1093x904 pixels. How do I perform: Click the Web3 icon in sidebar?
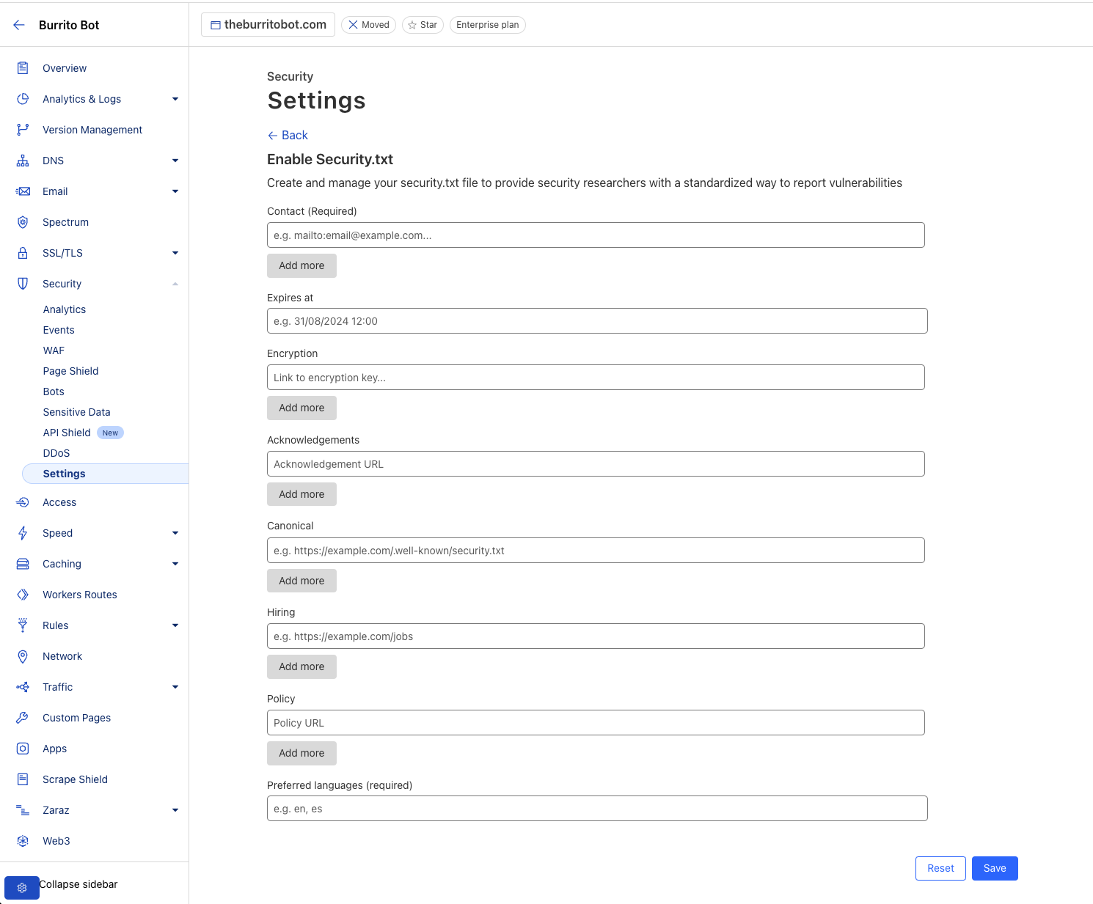(x=23, y=841)
